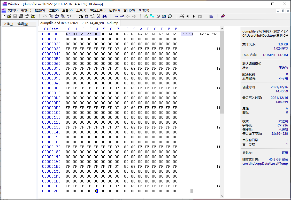This screenshot has width=291, height=200.
Task: Open the 工具(T) menu
Action: tap(81, 10)
